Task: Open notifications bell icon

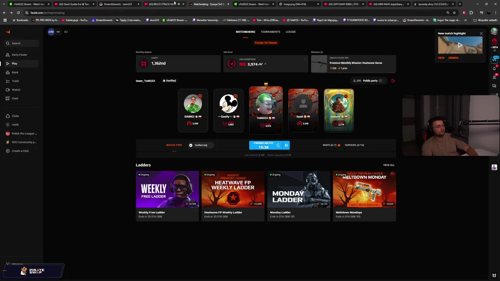Action: point(494,68)
